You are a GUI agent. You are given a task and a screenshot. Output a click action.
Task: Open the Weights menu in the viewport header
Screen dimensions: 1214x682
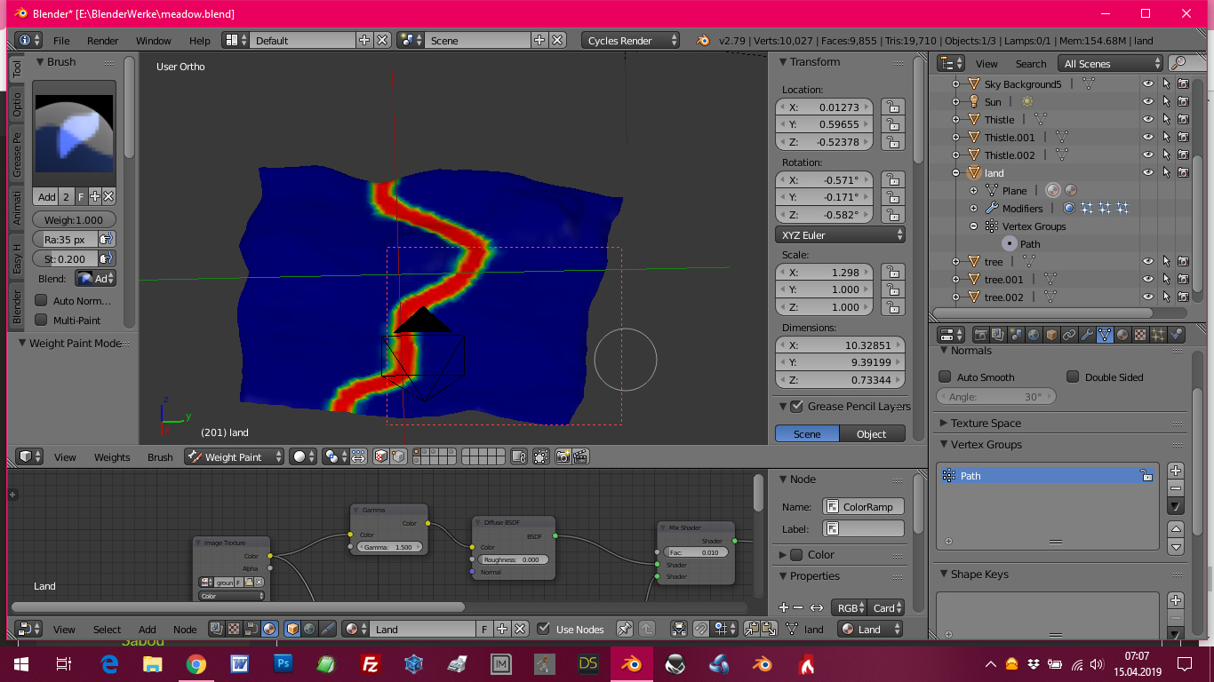click(x=112, y=456)
